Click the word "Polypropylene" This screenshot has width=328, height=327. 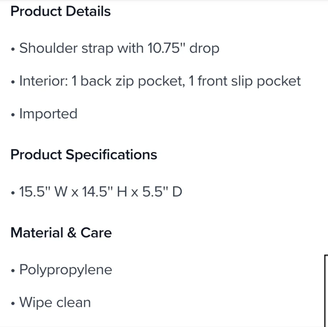66,270
